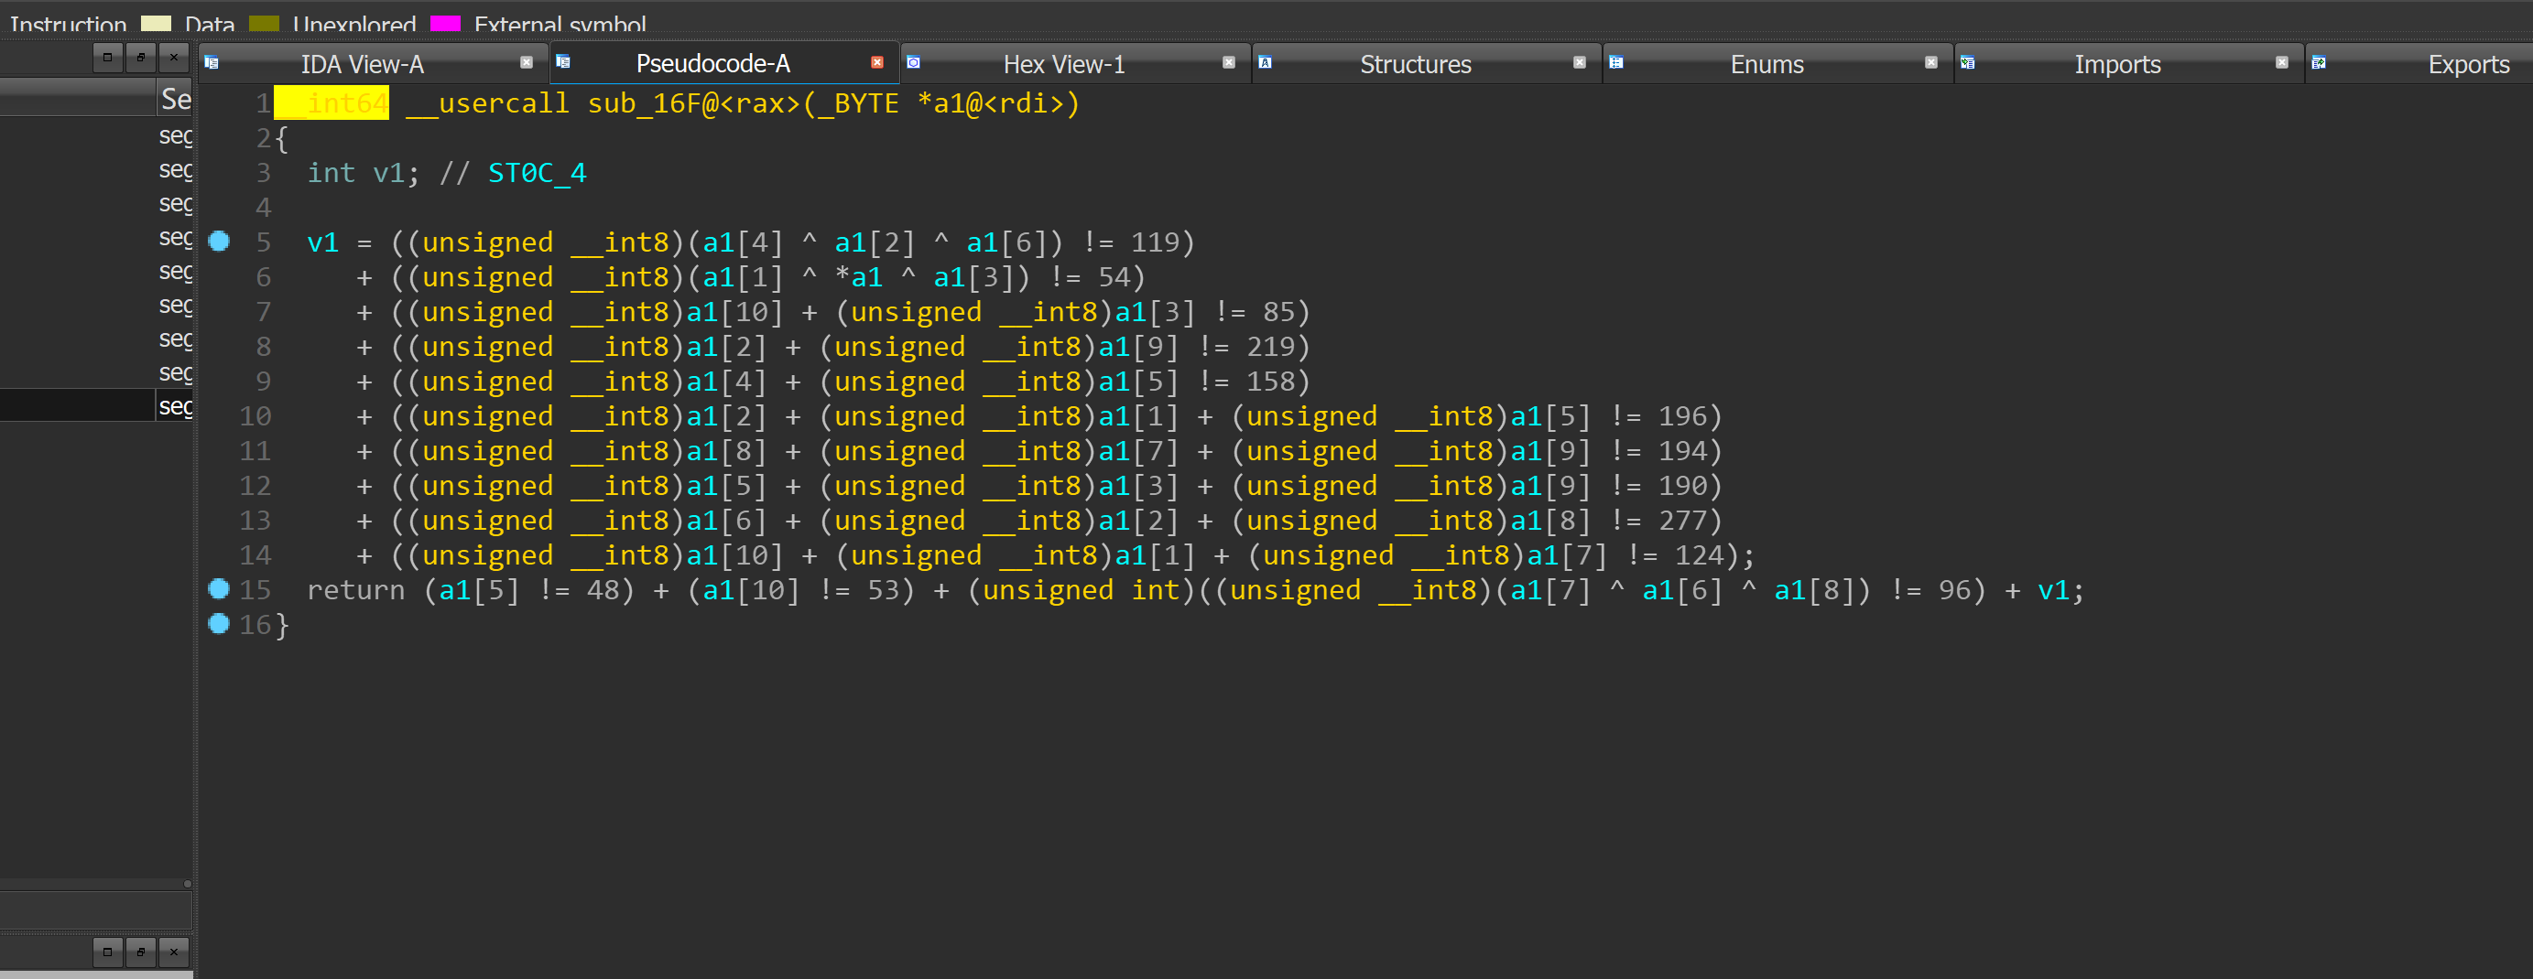The width and height of the screenshot is (2533, 979).
Task: Close the bottom-left panel
Action: [x=174, y=952]
